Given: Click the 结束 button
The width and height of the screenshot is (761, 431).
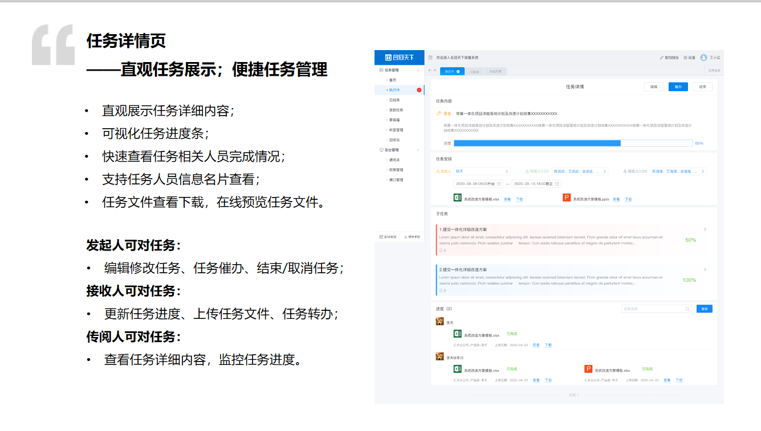Looking at the screenshot, I should click(x=702, y=87).
